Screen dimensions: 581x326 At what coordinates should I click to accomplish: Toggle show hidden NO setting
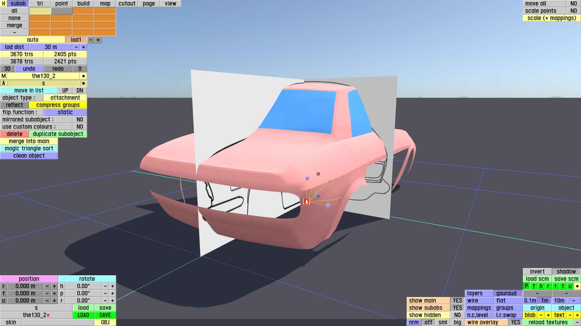tap(457, 315)
